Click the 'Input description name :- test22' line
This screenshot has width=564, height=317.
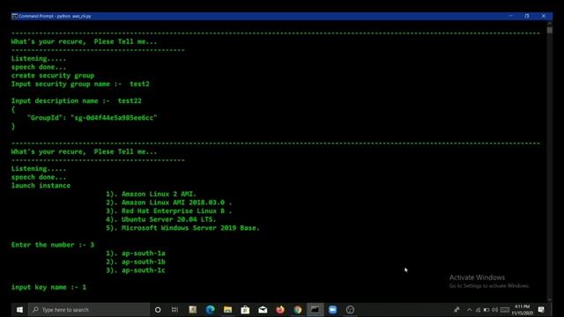pos(77,101)
